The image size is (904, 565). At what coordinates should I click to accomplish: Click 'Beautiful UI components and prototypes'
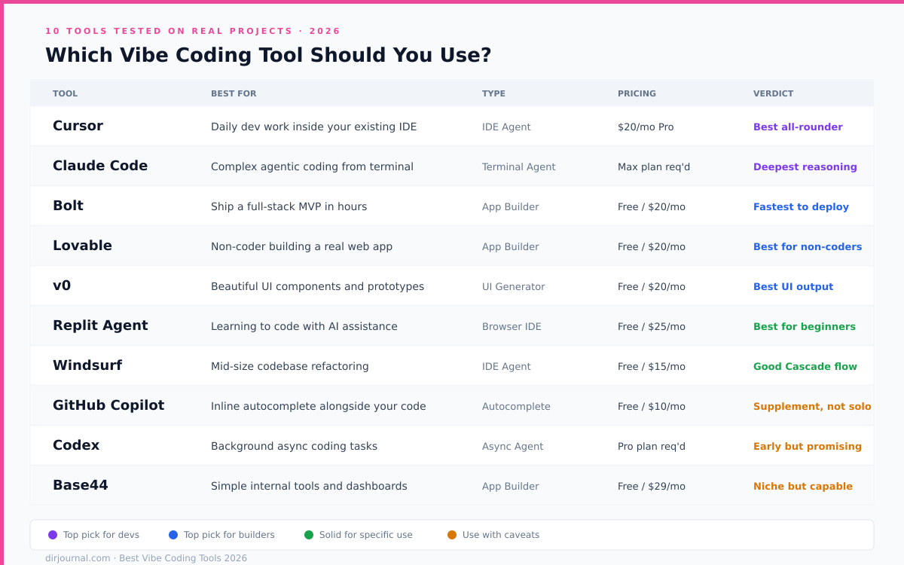point(317,286)
